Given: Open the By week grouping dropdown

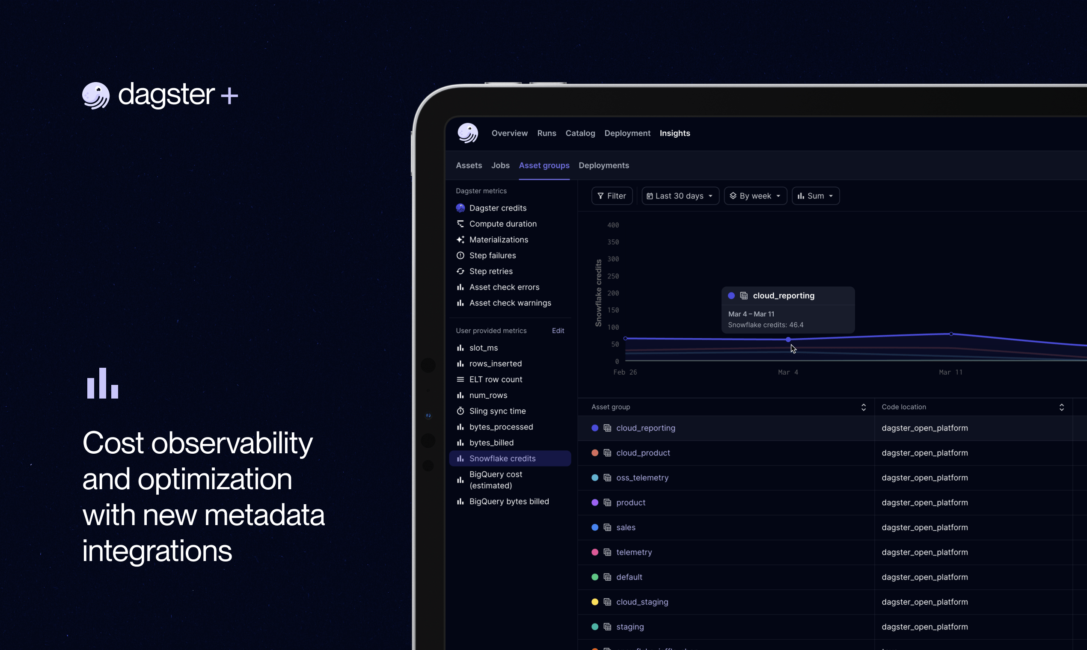Looking at the screenshot, I should (x=755, y=196).
